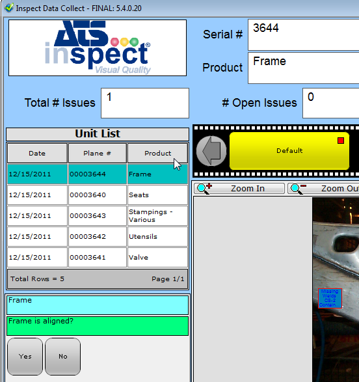The image size is (359, 382).
Task: Click the green Frame is aligned question
Action: point(98,326)
